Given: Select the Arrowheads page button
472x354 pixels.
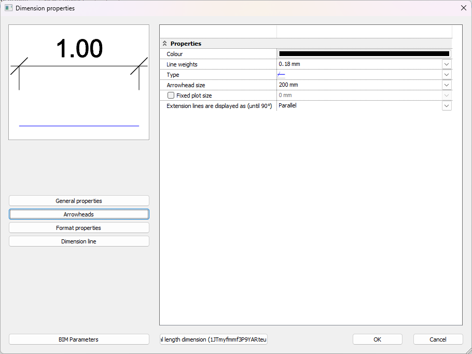Looking at the screenshot, I should (79, 214).
